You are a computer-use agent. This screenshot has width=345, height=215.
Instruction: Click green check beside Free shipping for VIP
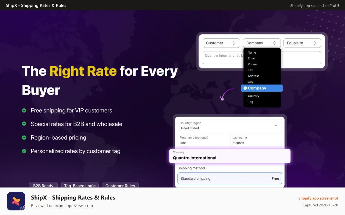point(24,110)
